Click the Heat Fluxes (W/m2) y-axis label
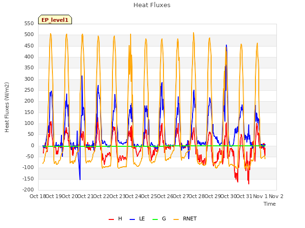 [7, 107]
